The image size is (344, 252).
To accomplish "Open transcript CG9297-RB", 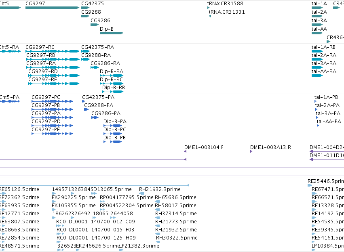I will point(53,59).
